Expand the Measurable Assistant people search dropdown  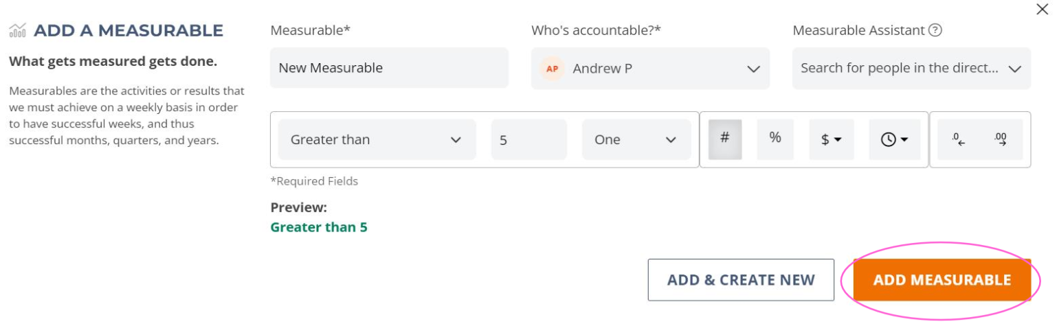tap(911, 68)
